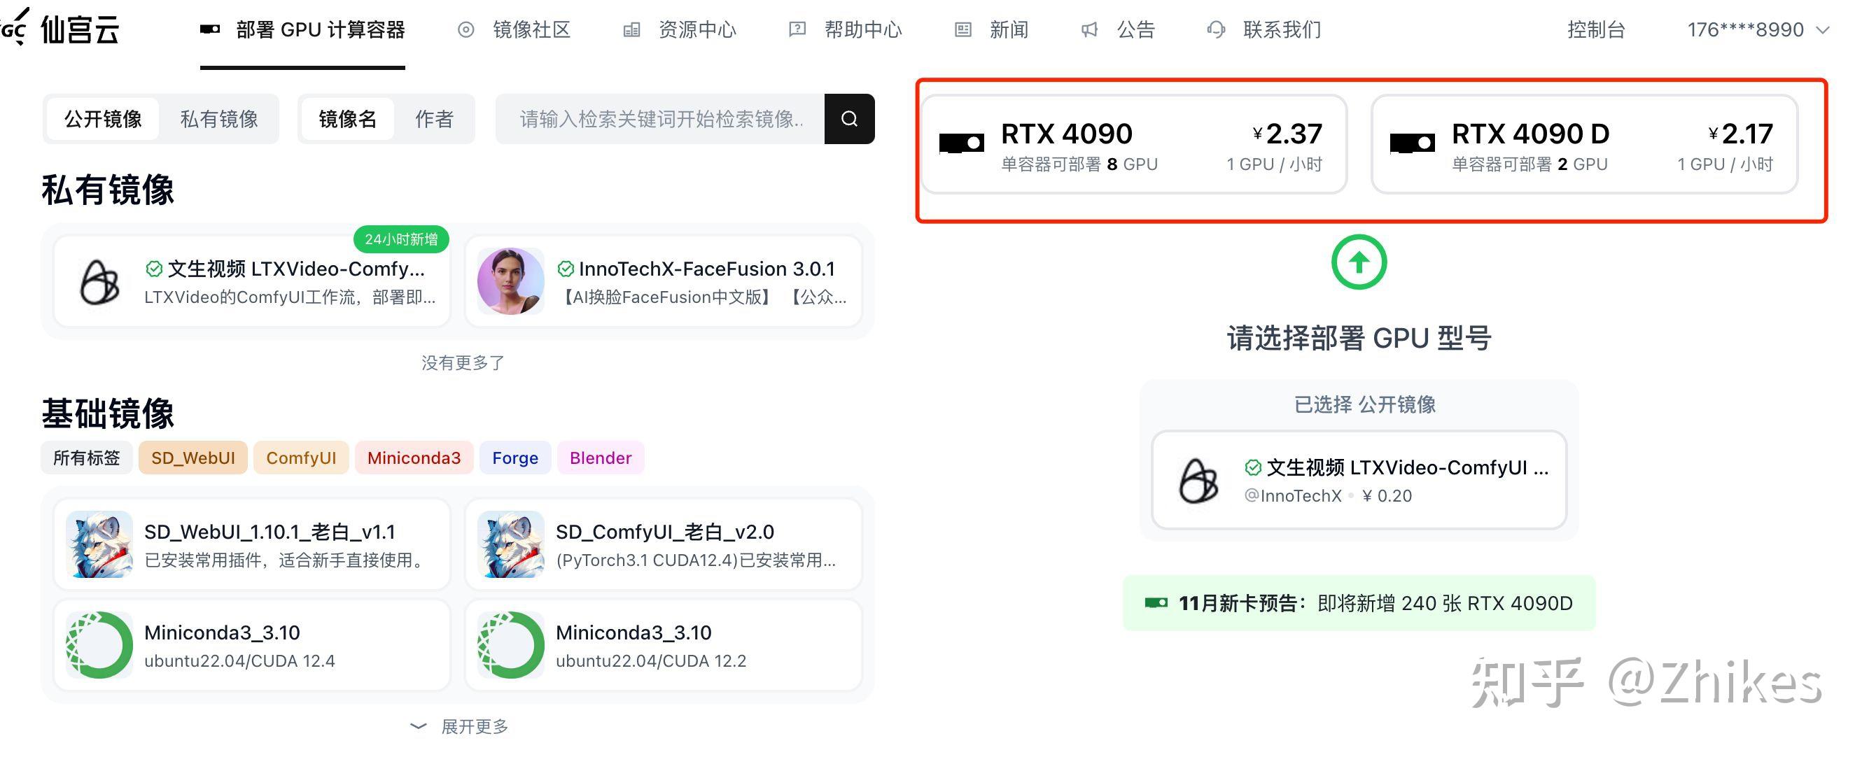Viewport: 1869px width, 757px height.
Task: Click the Miniconda3 CUDA 12.4 ring icon
Action: point(99,644)
